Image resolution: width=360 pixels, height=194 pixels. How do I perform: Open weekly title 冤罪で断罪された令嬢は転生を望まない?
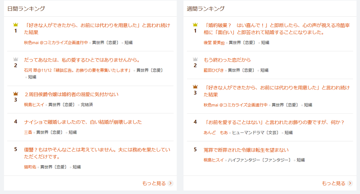[246, 150]
